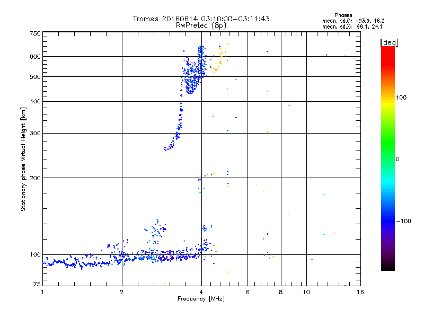Click the y-axis '750' tick label
This screenshot has height=318, width=424.
tap(35, 33)
